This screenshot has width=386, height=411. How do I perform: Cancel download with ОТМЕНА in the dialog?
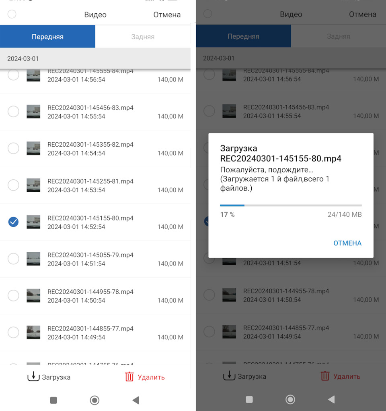pos(347,243)
